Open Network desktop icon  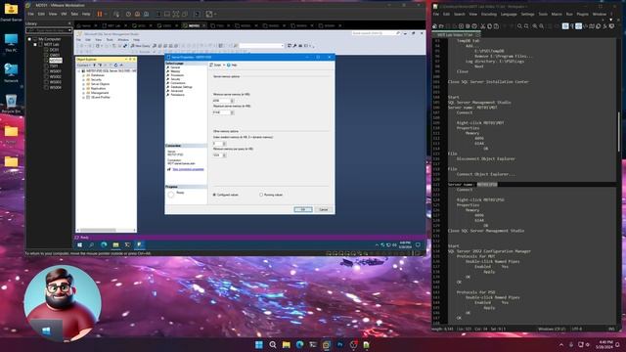[11, 72]
